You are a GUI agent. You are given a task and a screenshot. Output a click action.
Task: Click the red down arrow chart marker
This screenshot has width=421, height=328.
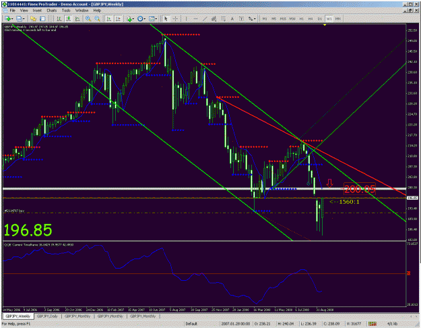point(329,183)
